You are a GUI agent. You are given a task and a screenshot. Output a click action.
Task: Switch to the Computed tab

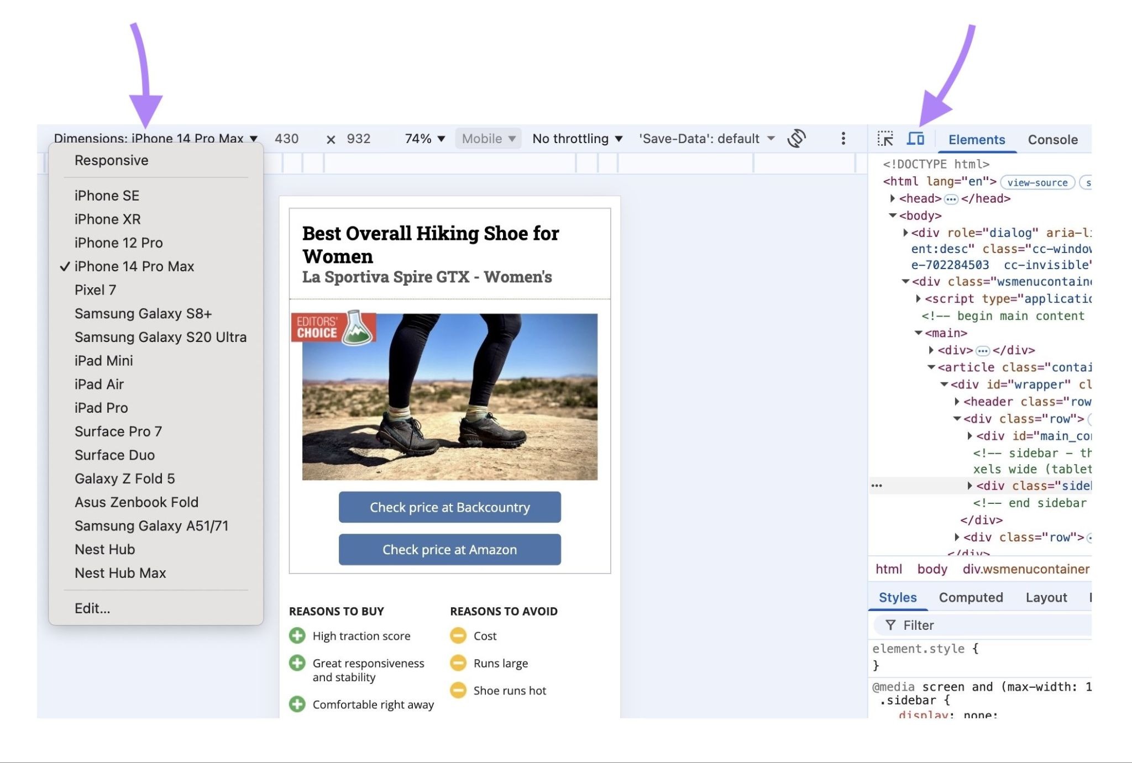coord(972,597)
